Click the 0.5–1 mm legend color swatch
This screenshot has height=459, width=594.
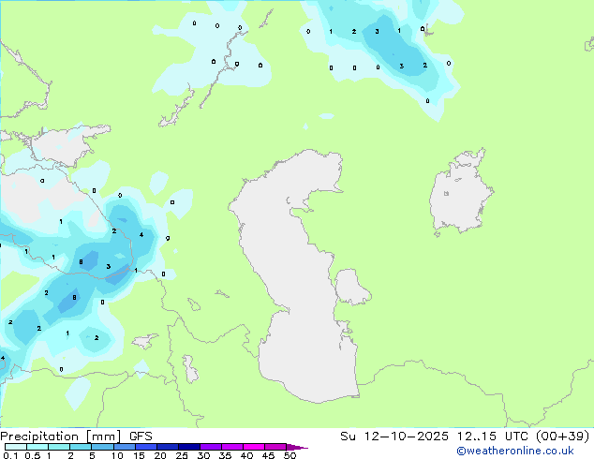pos(37,447)
